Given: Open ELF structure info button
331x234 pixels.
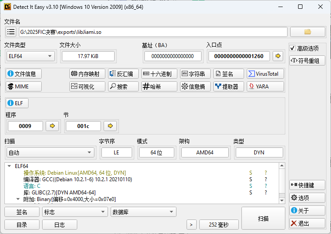Looking at the screenshot, I should point(17,103).
